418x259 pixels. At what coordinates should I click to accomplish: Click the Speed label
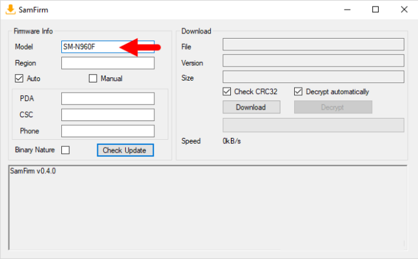click(191, 141)
